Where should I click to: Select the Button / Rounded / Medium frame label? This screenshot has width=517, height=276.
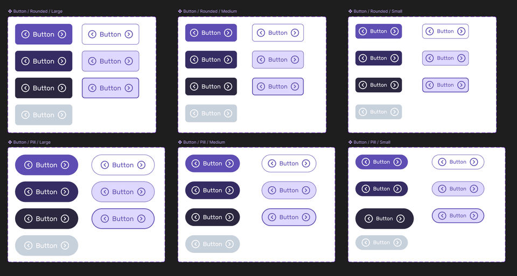209,11
